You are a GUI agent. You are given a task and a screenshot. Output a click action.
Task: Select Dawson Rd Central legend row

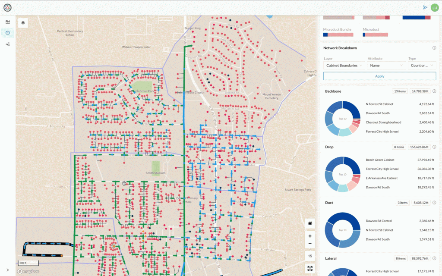point(400,221)
